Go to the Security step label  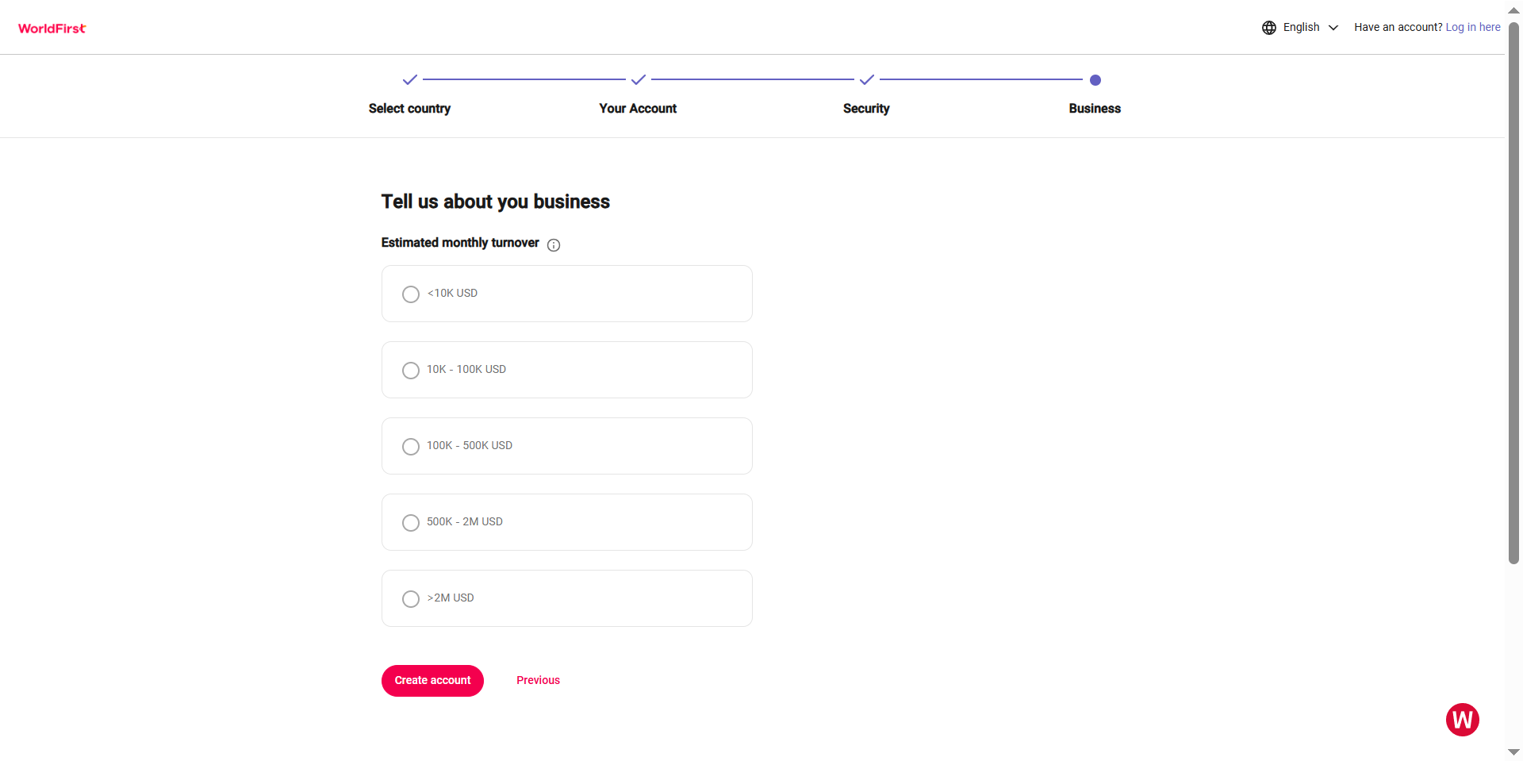click(866, 109)
